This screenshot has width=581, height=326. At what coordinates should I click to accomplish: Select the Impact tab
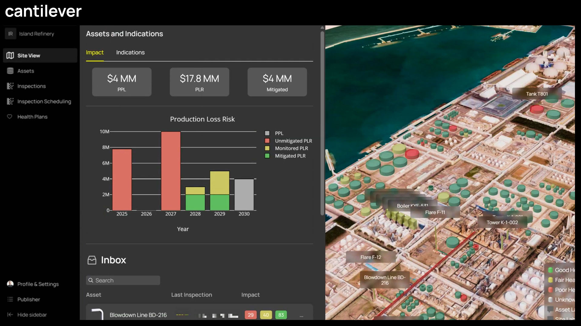tap(95, 52)
